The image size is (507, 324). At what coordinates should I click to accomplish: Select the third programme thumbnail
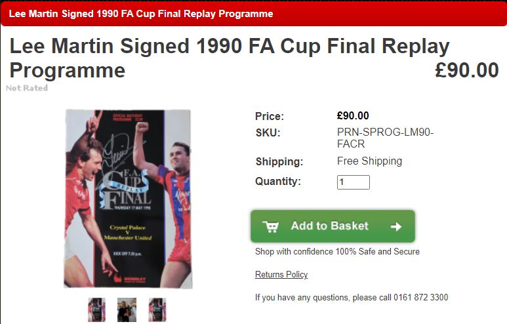(x=157, y=309)
